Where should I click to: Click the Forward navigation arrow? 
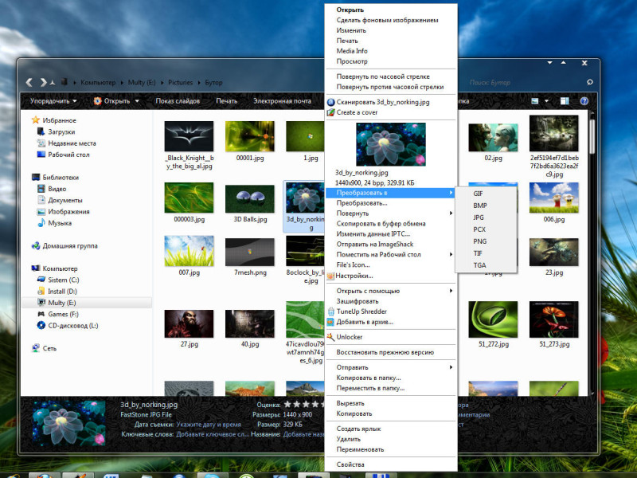[x=43, y=83]
